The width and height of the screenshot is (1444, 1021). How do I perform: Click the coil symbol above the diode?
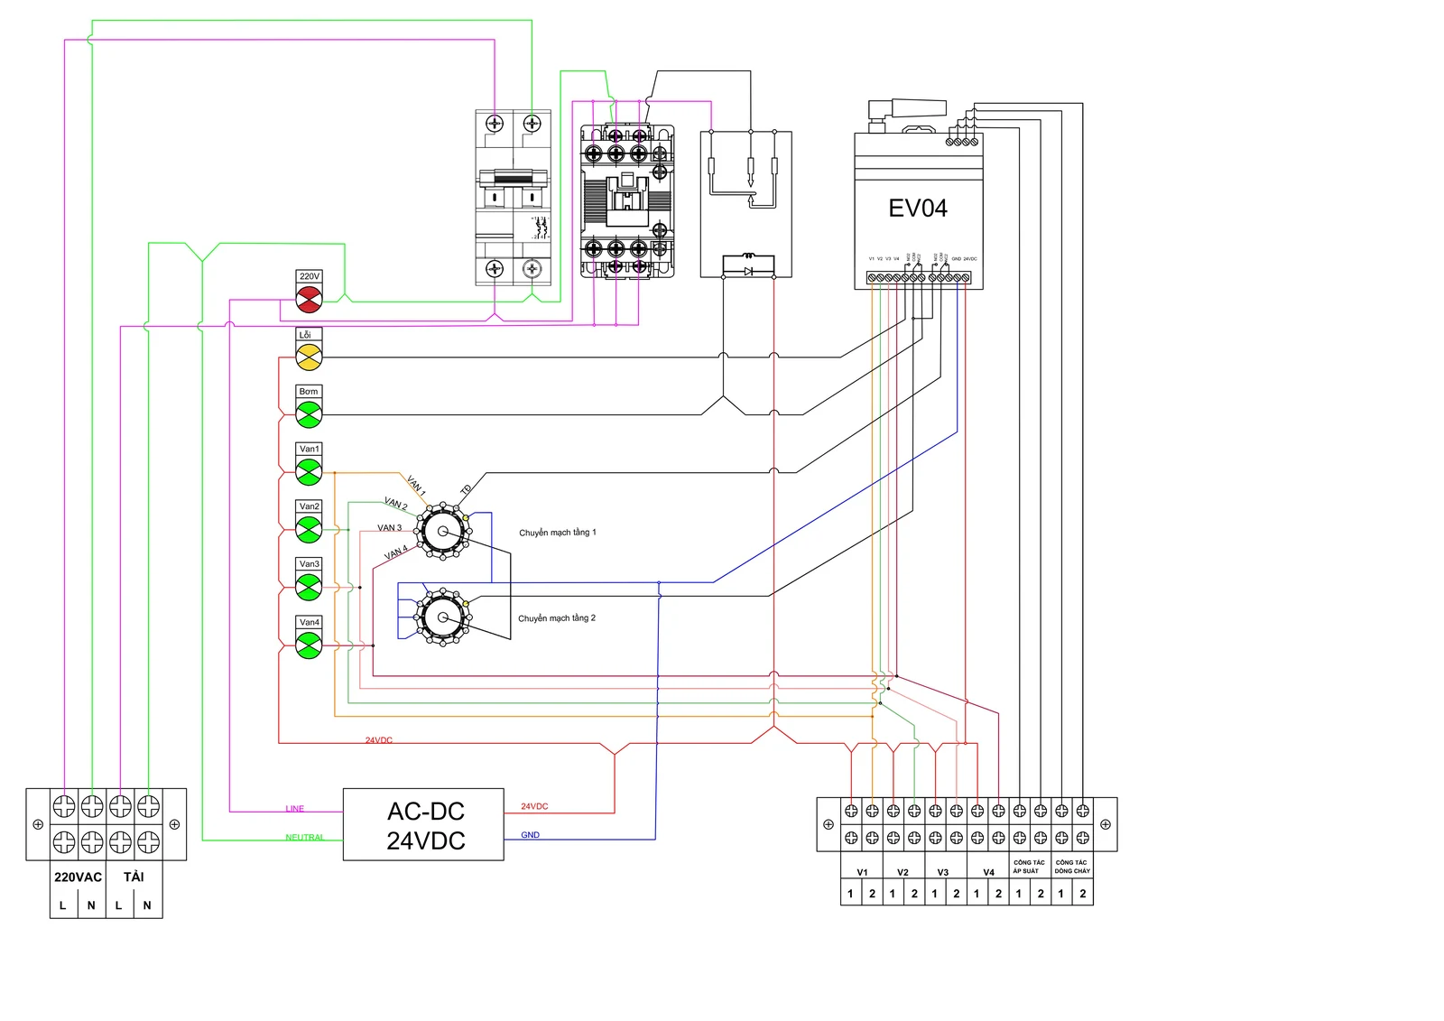point(748,255)
